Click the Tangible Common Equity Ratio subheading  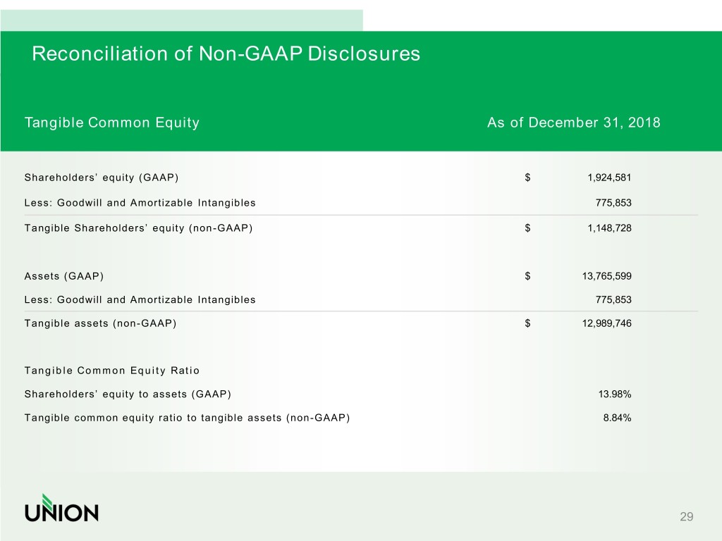pos(112,371)
